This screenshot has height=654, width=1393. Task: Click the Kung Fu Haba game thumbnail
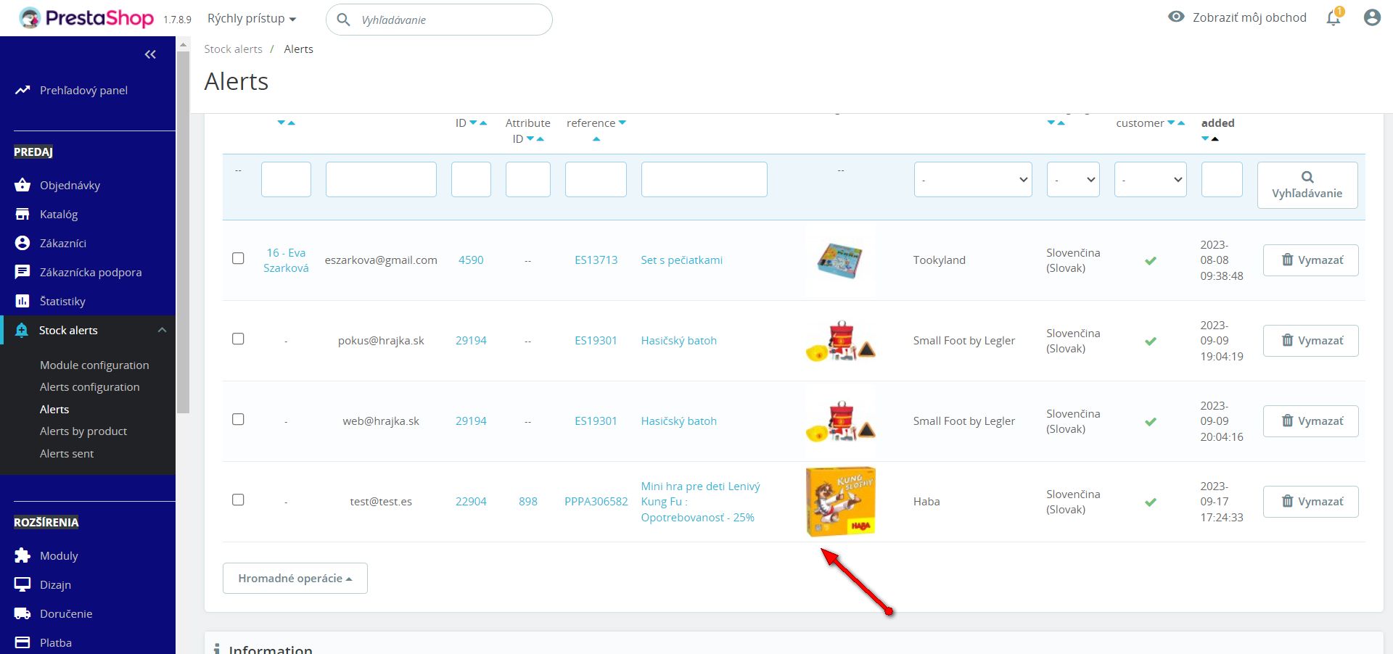tap(840, 502)
